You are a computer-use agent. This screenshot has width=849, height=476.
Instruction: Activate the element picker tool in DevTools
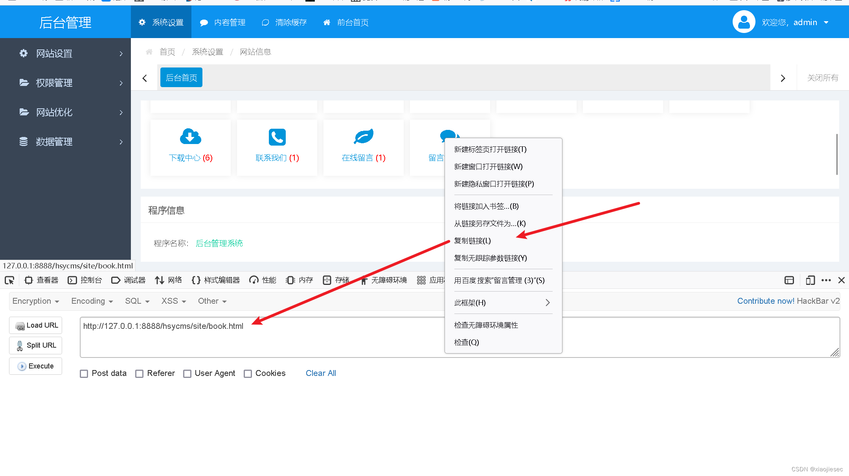9,280
